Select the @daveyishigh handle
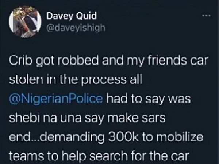The width and height of the screenshot is (219, 164). click(x=76, y=28)
